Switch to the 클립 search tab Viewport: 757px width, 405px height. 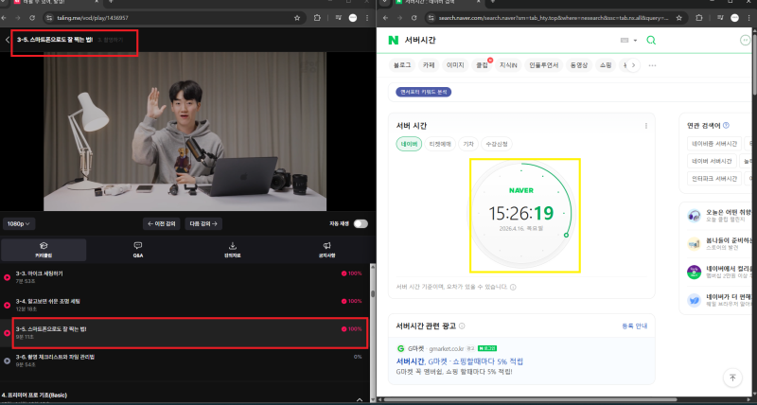point(482,64)
